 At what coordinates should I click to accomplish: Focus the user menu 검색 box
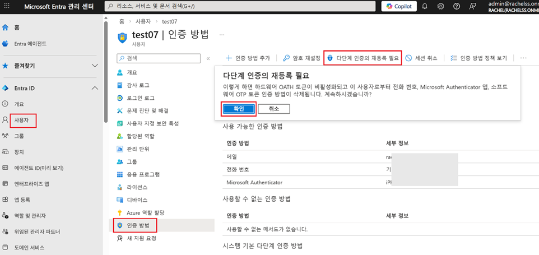tap(159, 58)
